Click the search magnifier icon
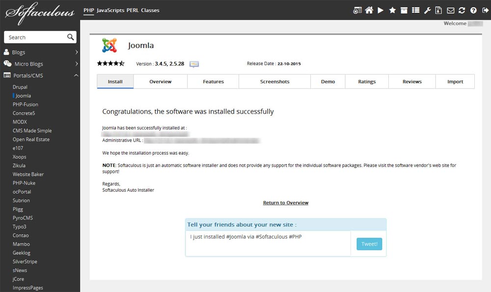This screenshot has width=491, height=292. (x=70, y=37)
